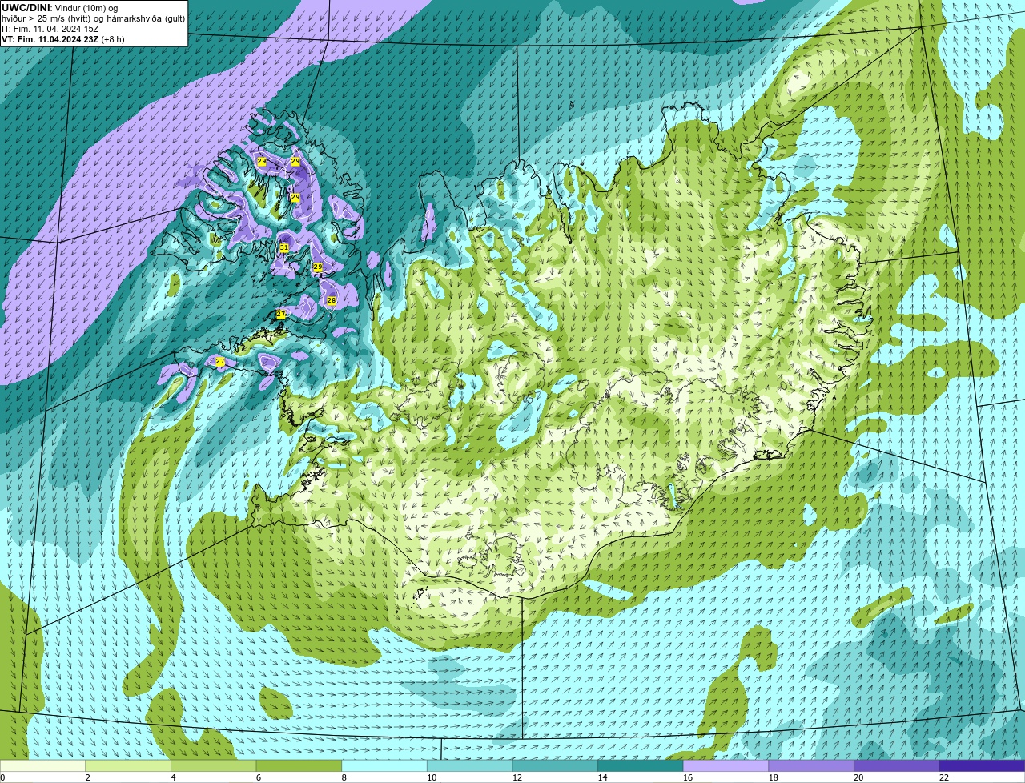Click the scale value 12 on the color bar
Image resolution: width=1025 pixels, height=783 pixels.
[x=517, y=777]
